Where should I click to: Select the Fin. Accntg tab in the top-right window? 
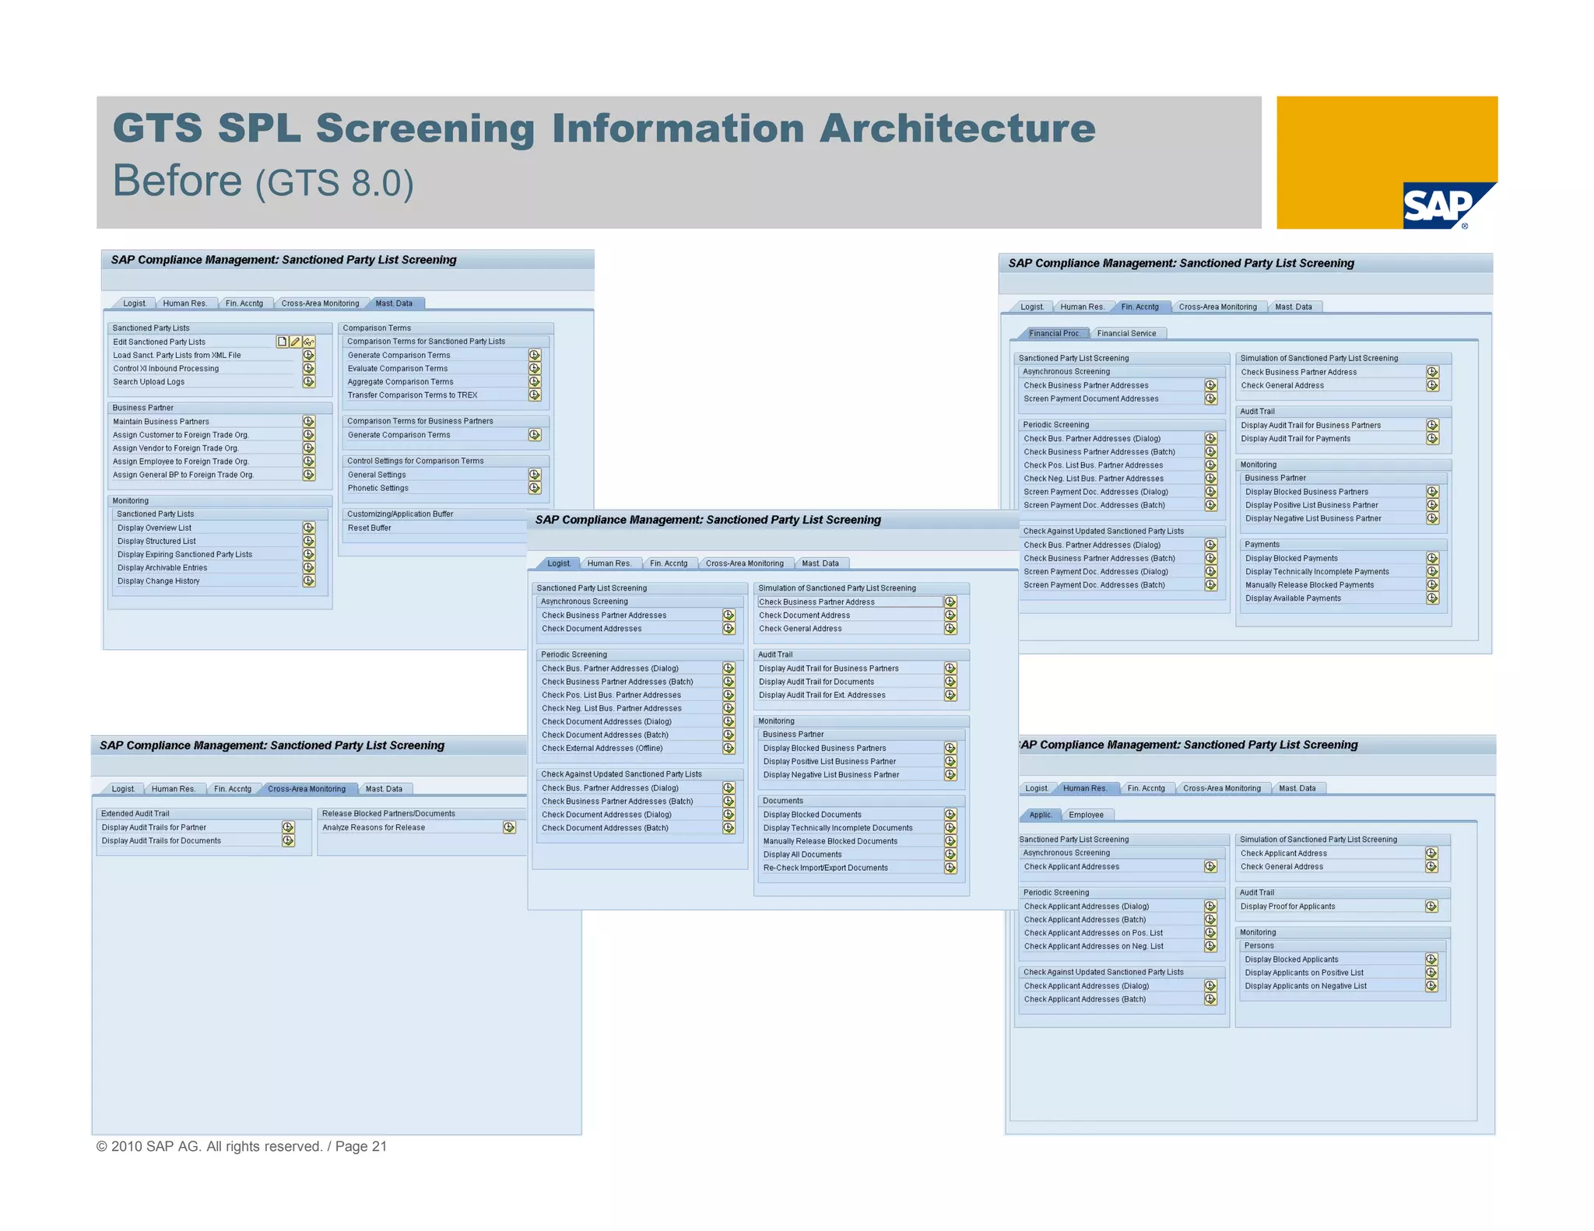[1140, 307]
